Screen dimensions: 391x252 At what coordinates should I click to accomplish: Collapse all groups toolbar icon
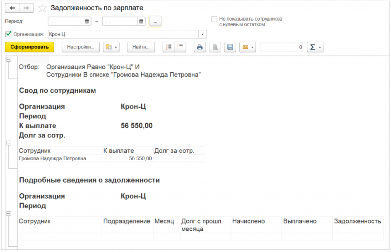[x=179, y=47]
